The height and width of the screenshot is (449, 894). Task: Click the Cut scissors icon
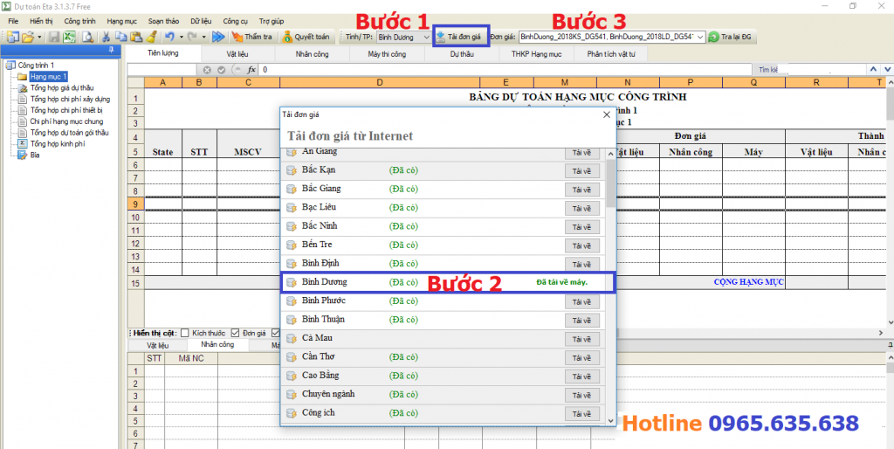point(106,37)
